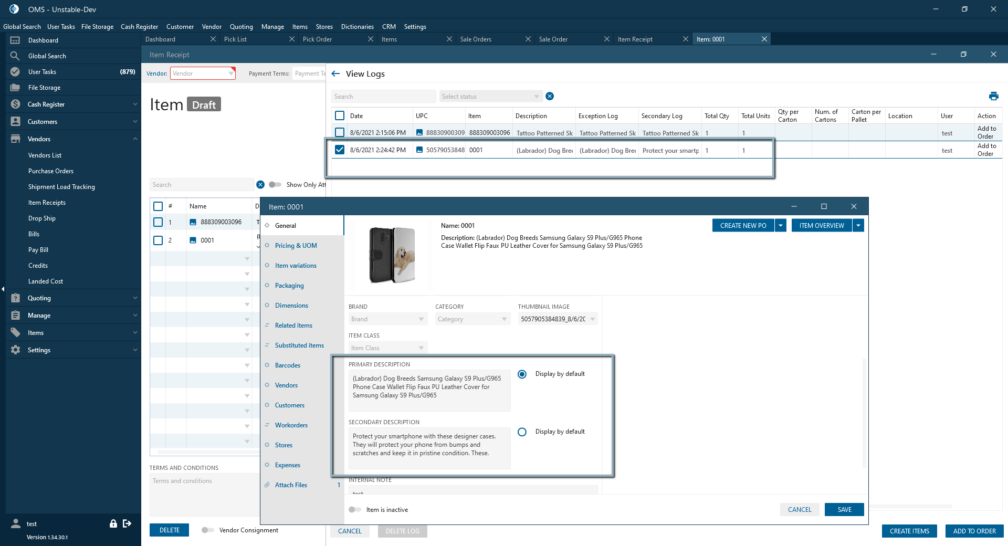Toggle Vendor Consignment switch
Screen dimensions: 1008x546
pyautogui.click(x=207, y=530)
